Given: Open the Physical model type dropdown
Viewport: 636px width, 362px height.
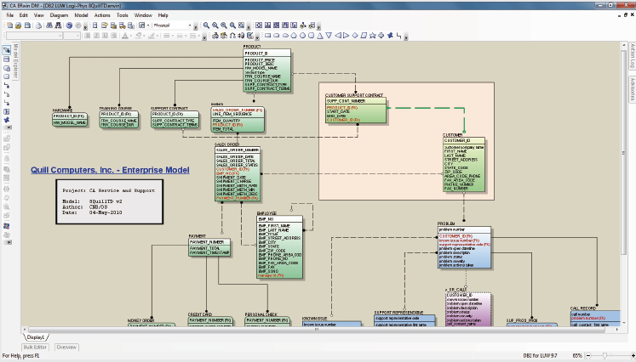Looking at the screenshot, I should click(172, 25).
